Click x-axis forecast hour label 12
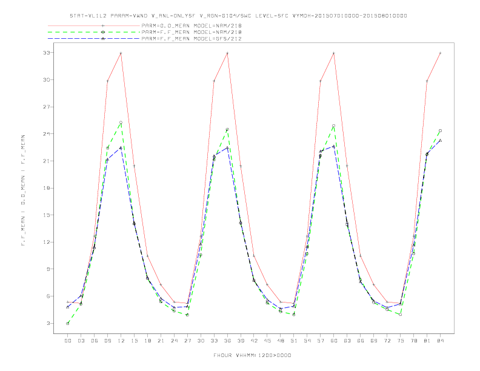This screenshot has height=371, width=480. click(x=121, y=341)
